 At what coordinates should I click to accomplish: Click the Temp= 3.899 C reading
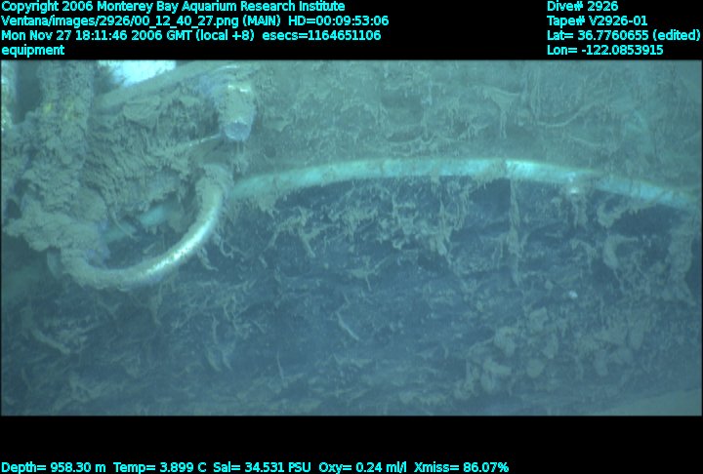(x=159, y=467)
